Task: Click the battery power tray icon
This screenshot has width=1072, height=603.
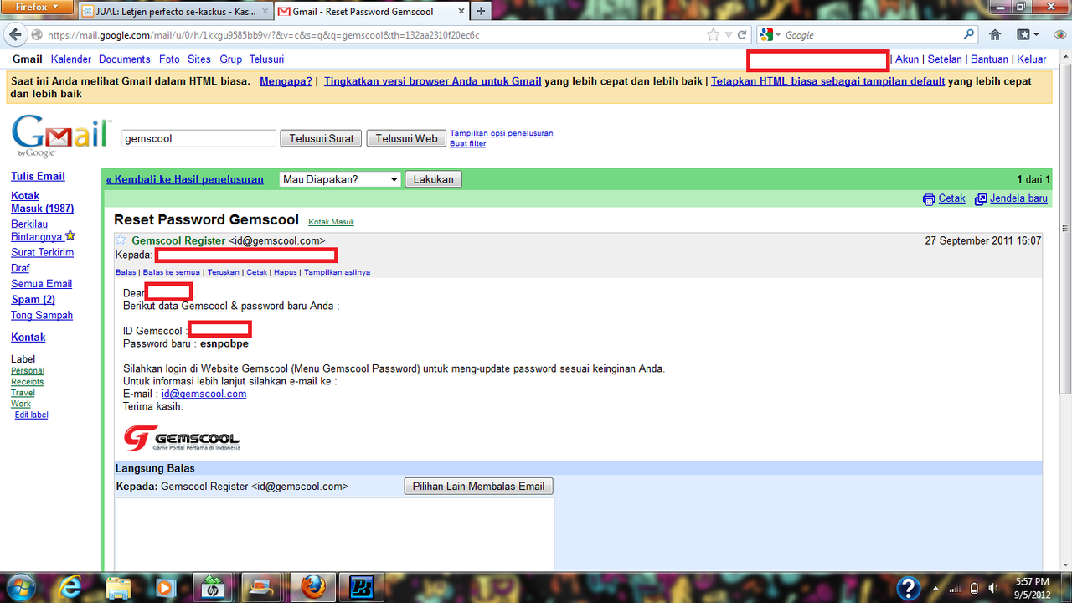Action: (x=974, y=587)
